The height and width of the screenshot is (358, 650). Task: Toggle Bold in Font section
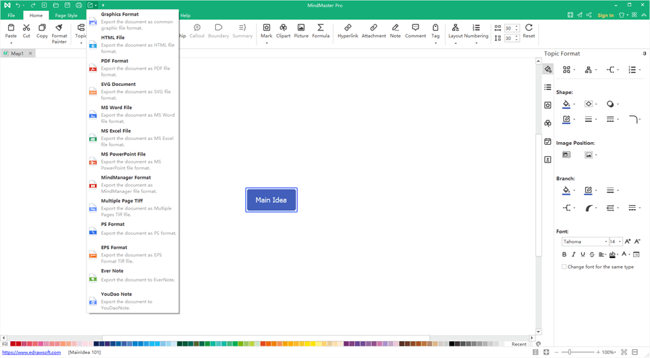coord(565,254)
